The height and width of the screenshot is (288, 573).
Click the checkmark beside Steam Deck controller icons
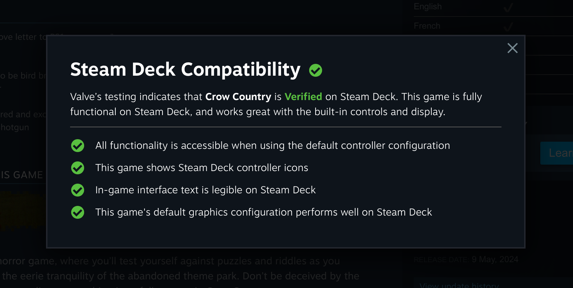(77, 168)
